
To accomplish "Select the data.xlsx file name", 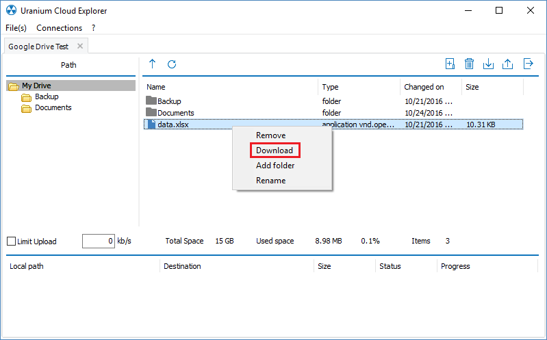I will click(173, 125).
